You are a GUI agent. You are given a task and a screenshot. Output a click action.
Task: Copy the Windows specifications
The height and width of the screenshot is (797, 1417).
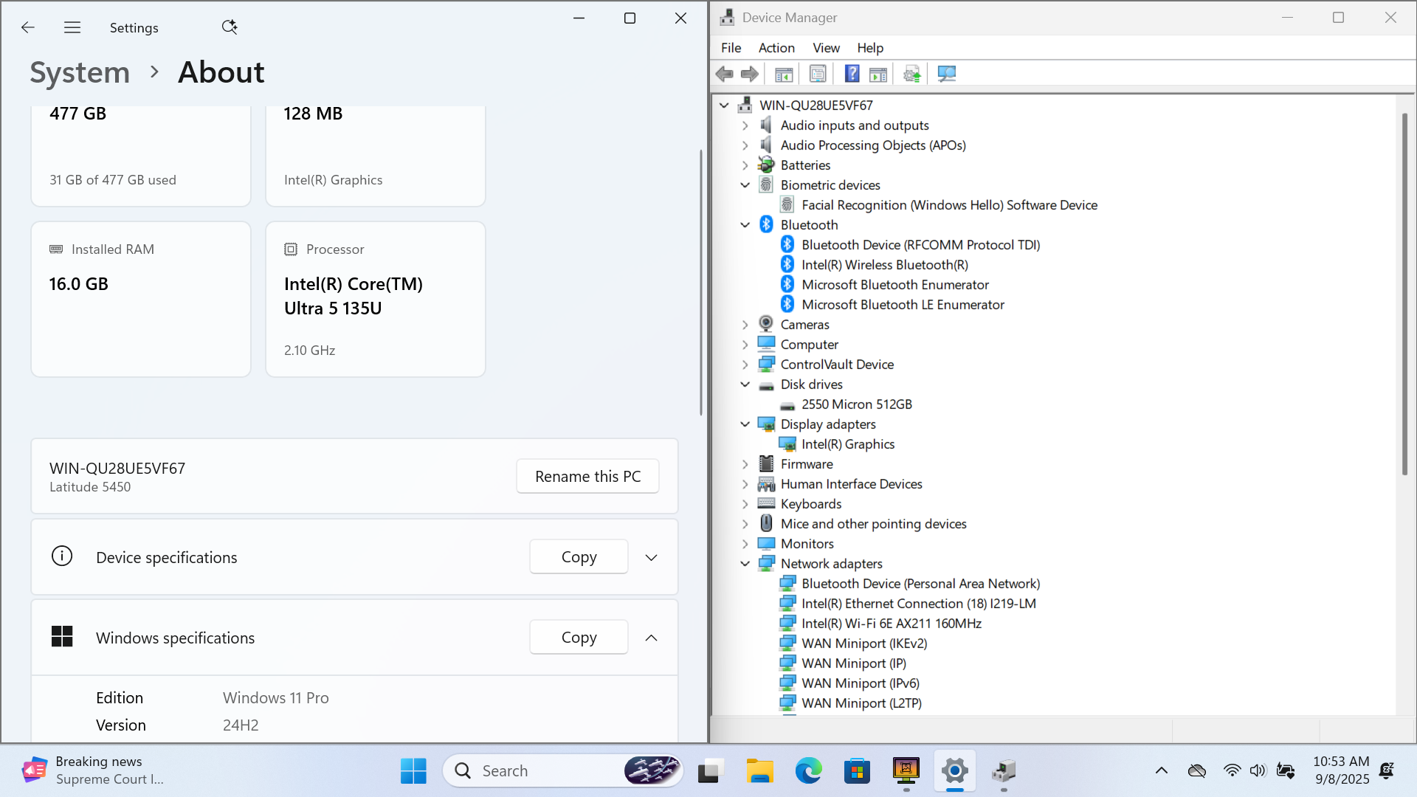click(579, 638)
